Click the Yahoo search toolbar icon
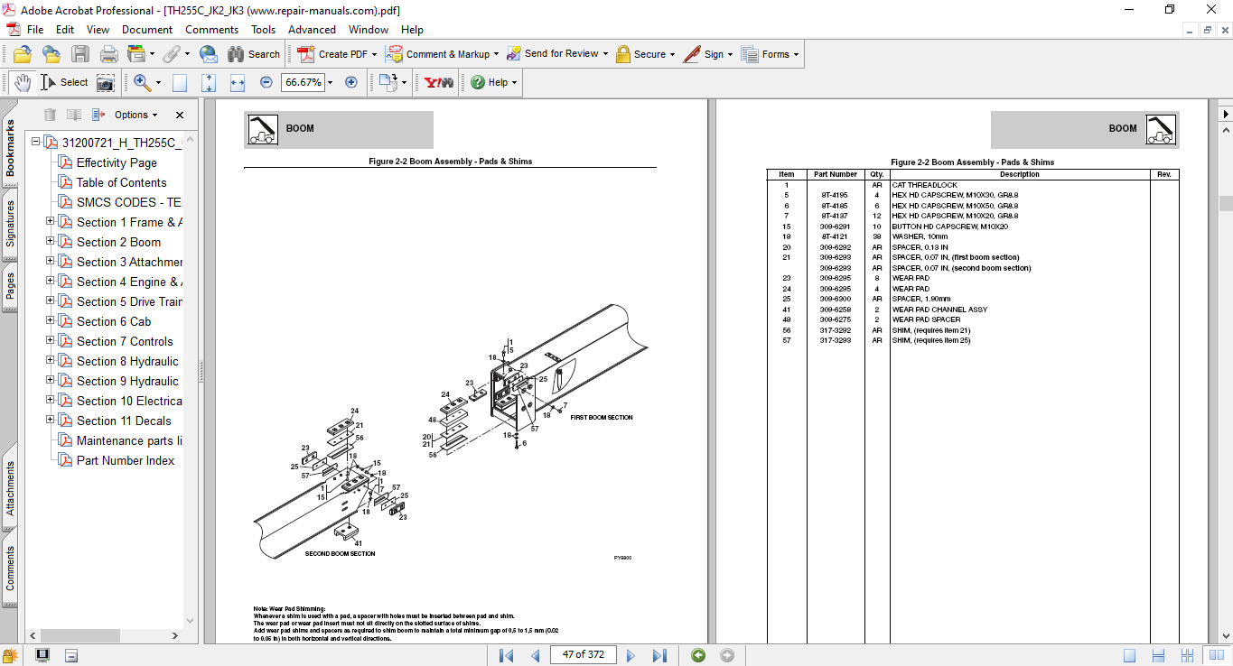This screenshot has width=1233, height=666. (438, 82)
